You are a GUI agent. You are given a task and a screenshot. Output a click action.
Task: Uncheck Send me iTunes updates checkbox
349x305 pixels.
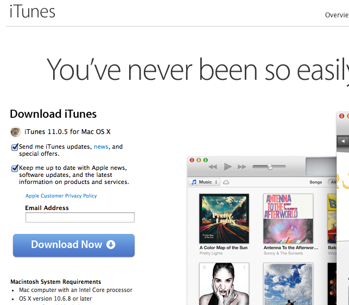(x=15, y=147)
